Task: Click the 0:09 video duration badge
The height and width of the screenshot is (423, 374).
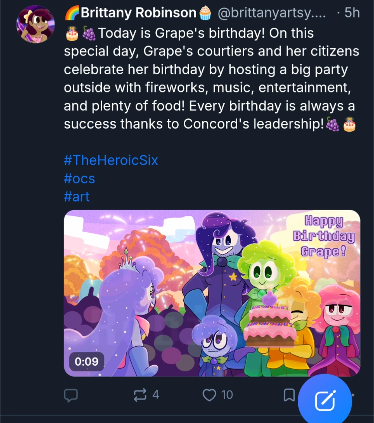Action: 87,361
